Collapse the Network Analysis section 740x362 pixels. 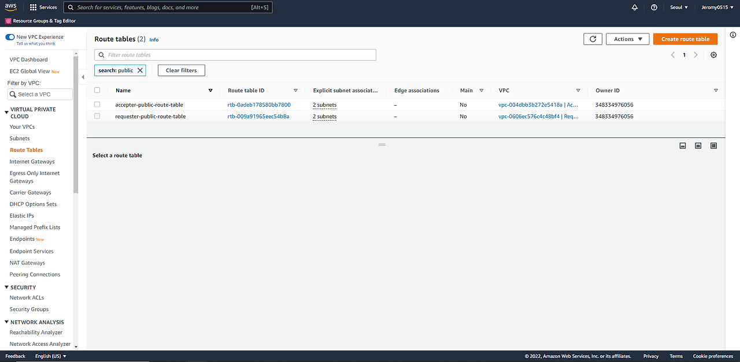tap(6, 322)
